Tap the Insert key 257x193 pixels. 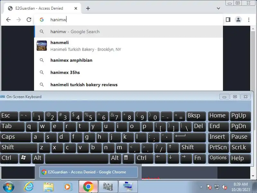(x=218, y=137)
